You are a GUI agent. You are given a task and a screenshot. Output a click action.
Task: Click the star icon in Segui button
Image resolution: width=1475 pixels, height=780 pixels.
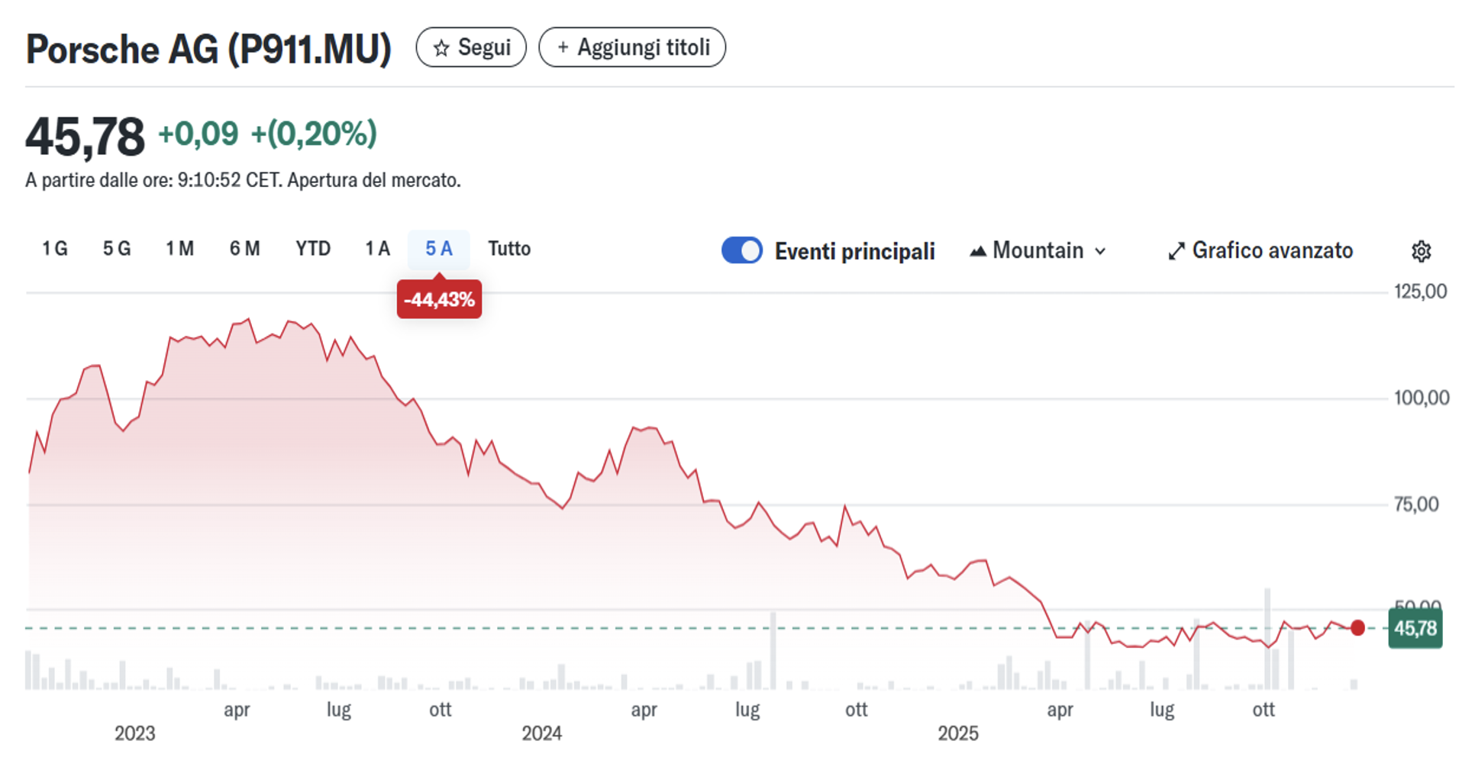coord(441,48)
